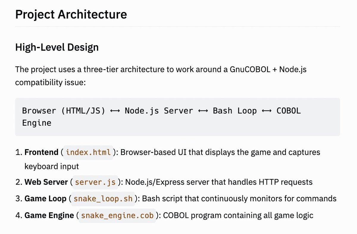This screenshot has width=357, height=234.
Task: Click 'Browser (HTML/JS)' in the code block
Action: point(64,111)
